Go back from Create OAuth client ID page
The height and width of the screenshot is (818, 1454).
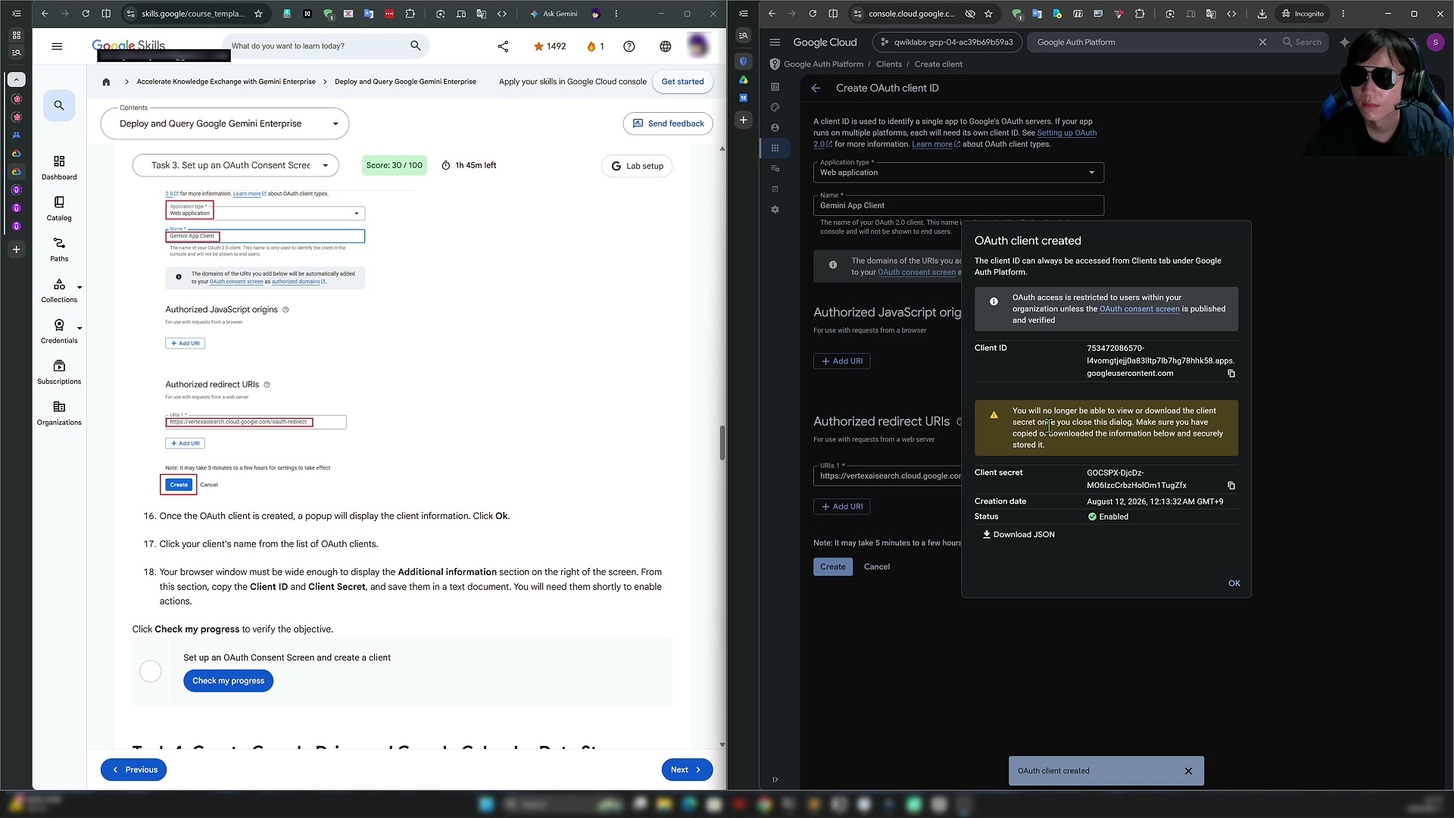click(x=816, y=89)
